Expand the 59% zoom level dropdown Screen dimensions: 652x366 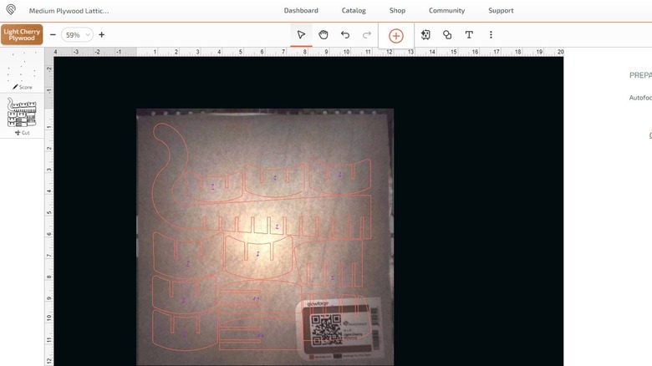(x=77, y=35)
